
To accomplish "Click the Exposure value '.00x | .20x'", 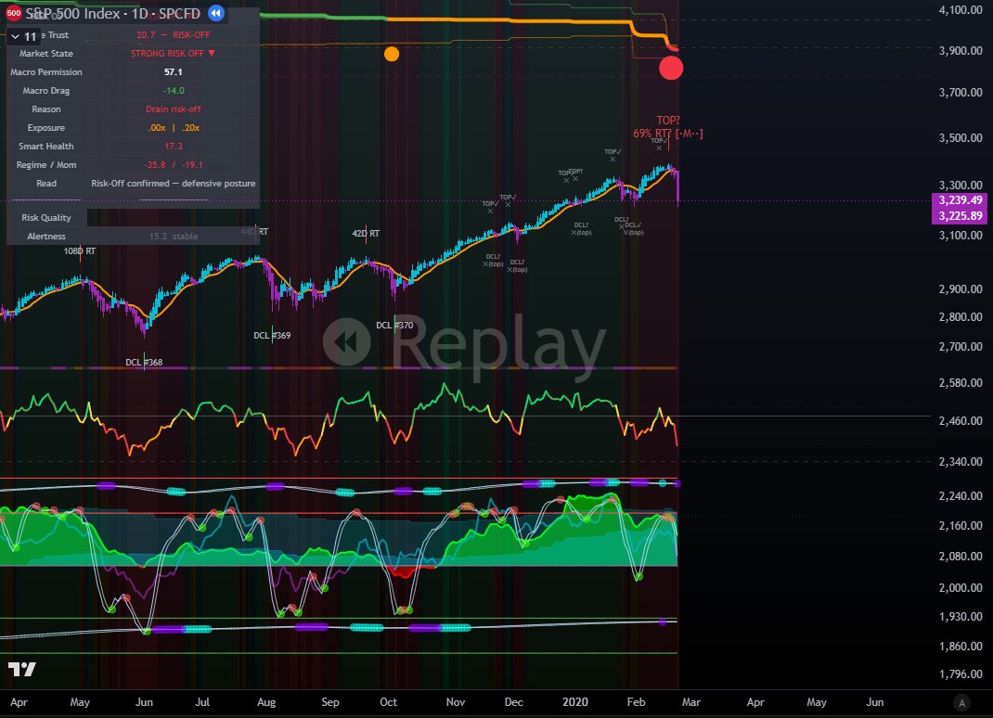I will (174, 127).
